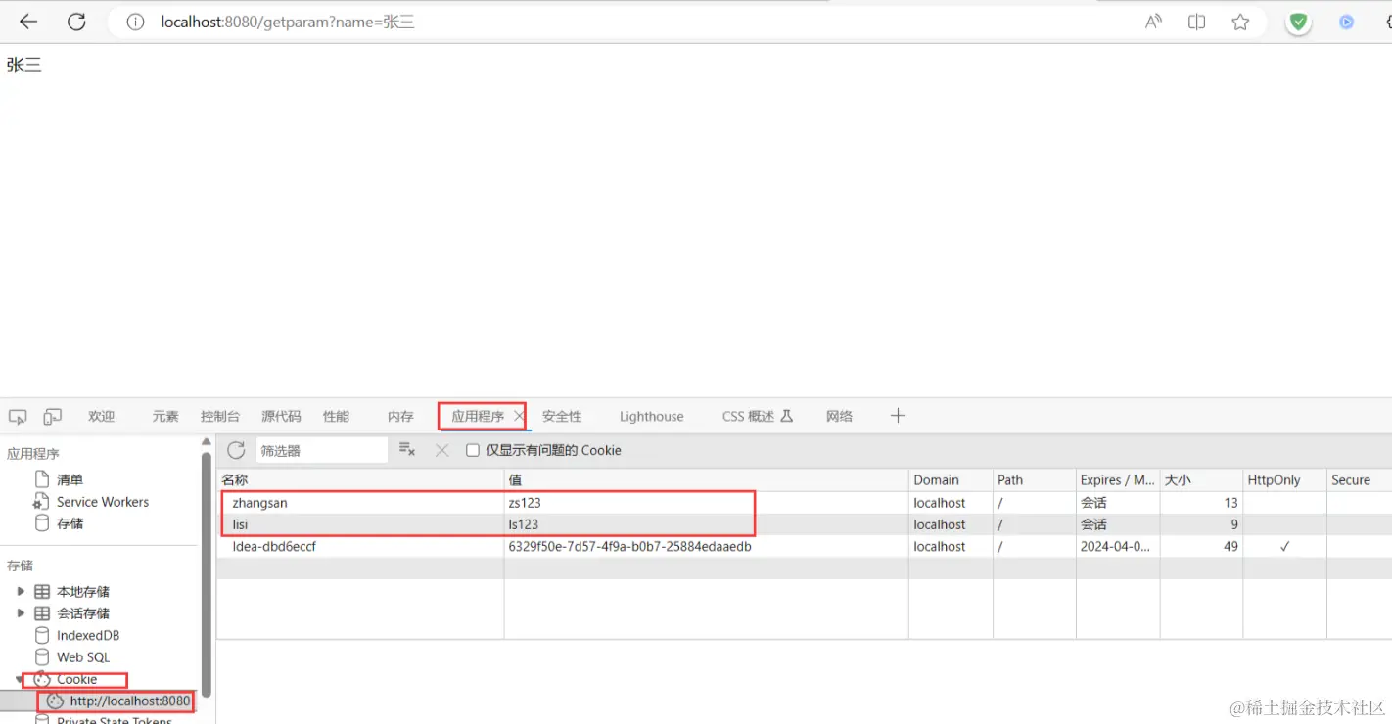Click the value ls123
Screen dimensions: 1392x724
coord(524,524)
